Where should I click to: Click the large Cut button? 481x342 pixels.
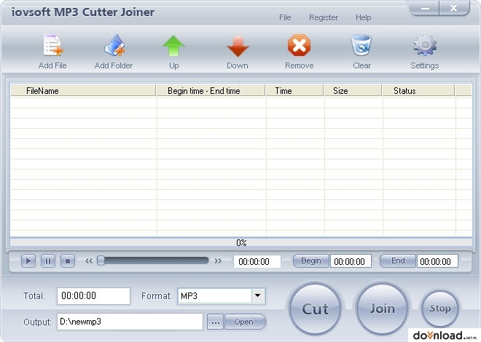(315, 309)
